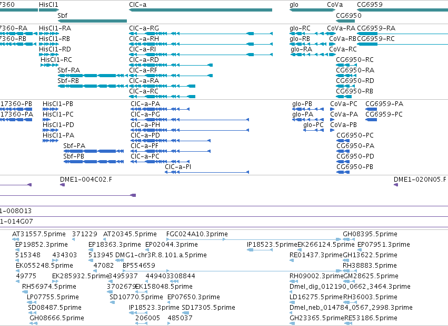This screenshot has width=448, height=326.
Task: Select the CG6950-RD transcript label
Action: pyautogui.click(x=355, y=81)
